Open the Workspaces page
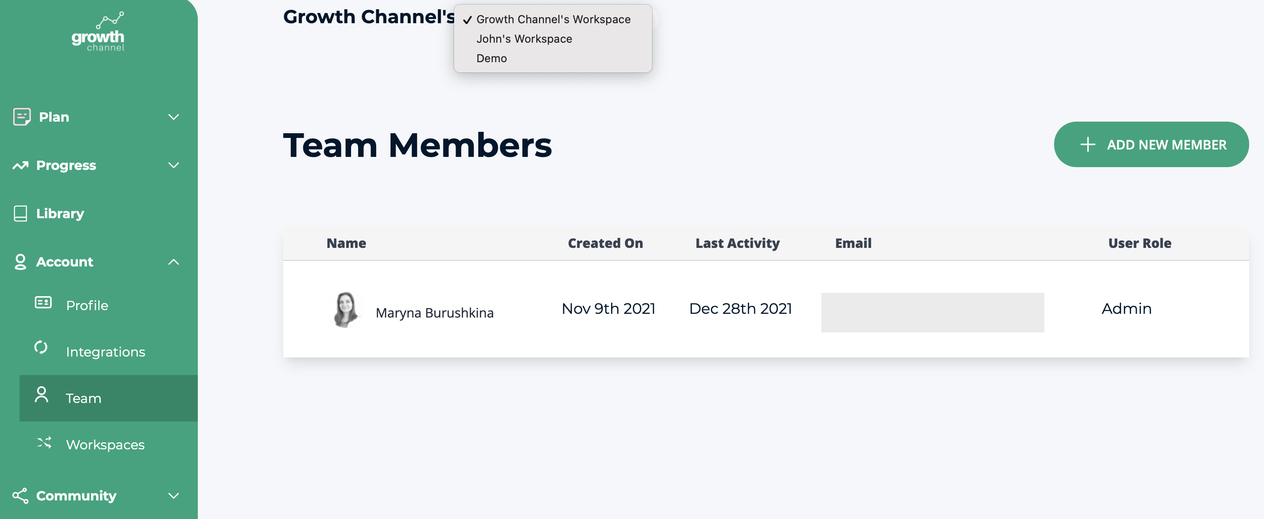Image resolution: width=1264 pixels, height=519 pixels. pos(105,444)
